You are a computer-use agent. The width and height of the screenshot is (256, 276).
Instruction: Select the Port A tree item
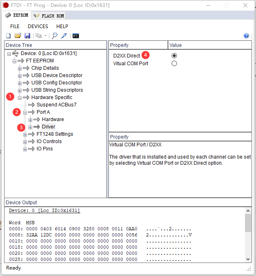click(x=43, y=112)
